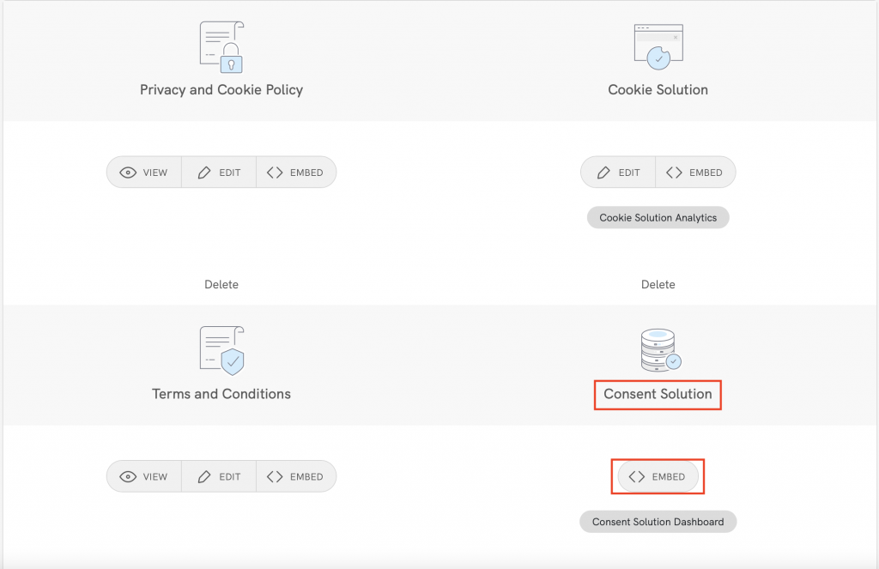View the Terms and Conditions
This screenshot has height=569, width=879.
(x=143, y=476)
